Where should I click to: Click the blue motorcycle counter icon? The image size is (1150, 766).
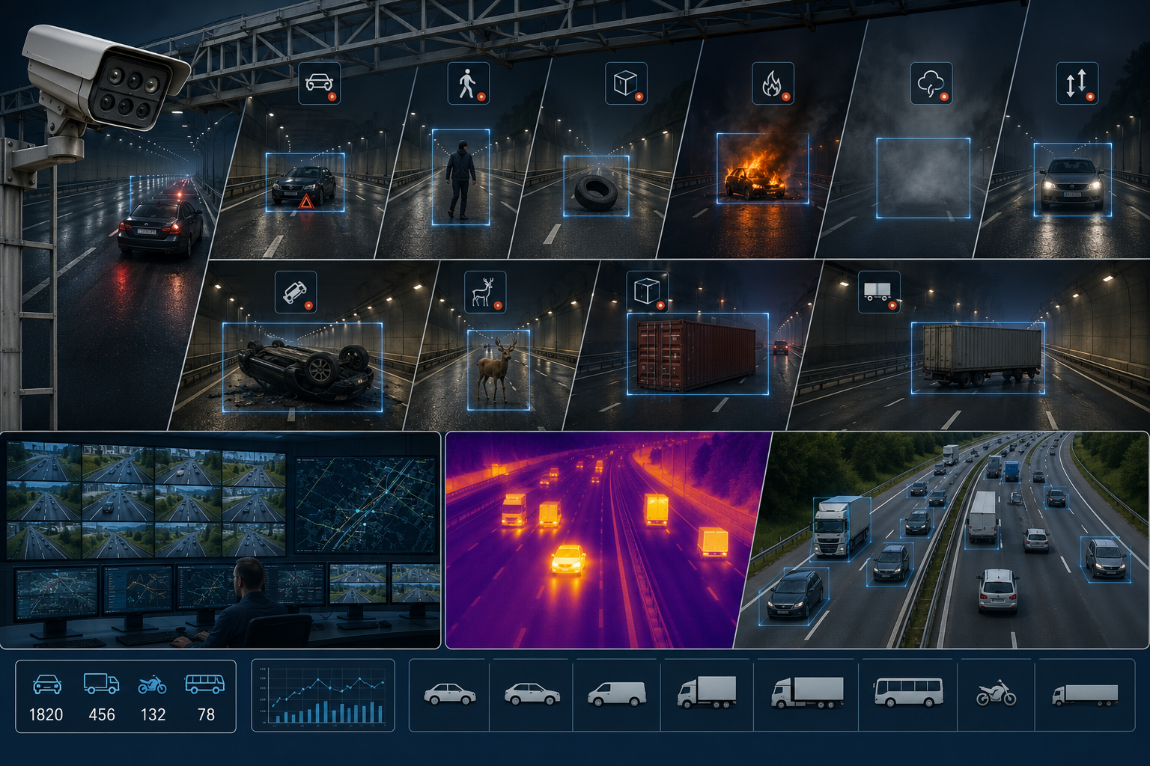tap(152, 684)
